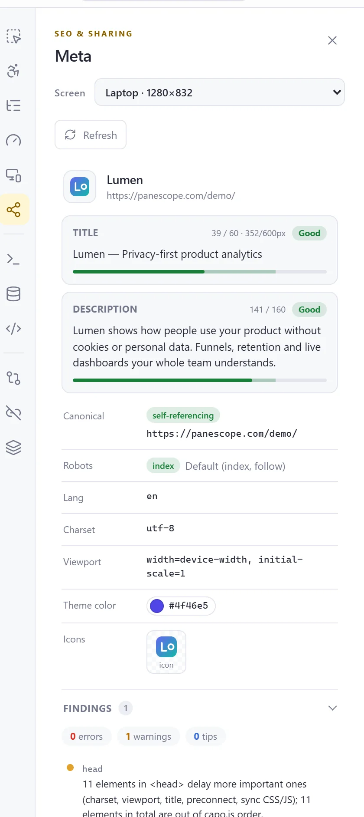Screen dimensions: 364x817
Task: Click the title length progress bar
Action: [x=200, y=272]
